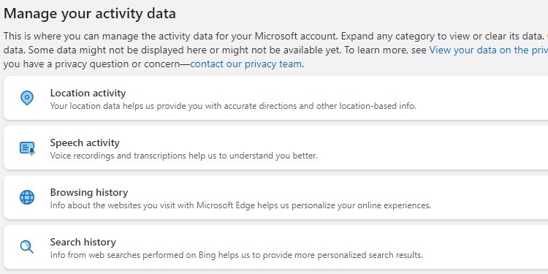This screenshot has width=548, height=274.
Task: Click the location pin icon
Action: 27,98
